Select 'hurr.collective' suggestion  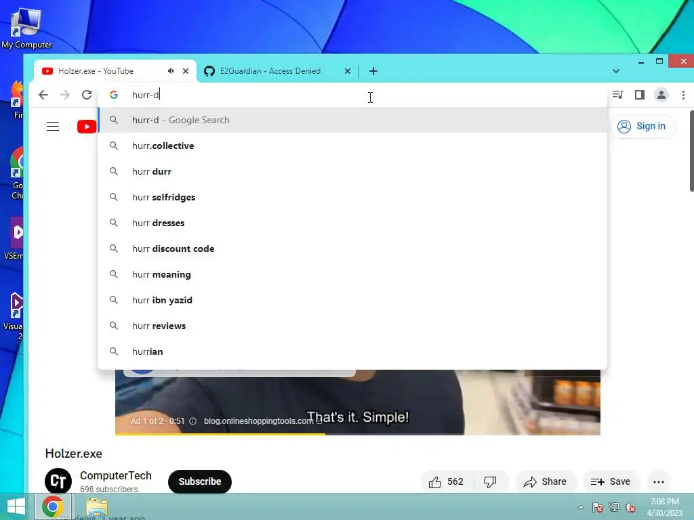pos(352,146)
